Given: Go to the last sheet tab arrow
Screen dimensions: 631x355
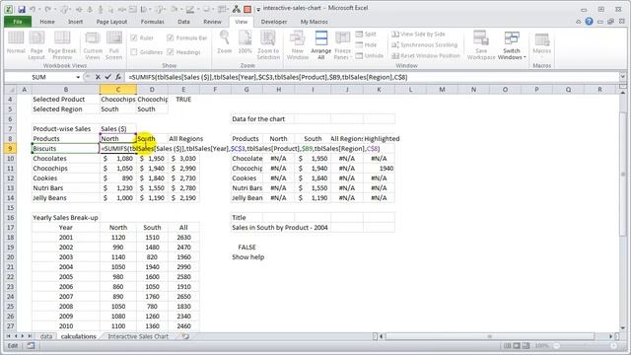Looking at the screenshot, I should coord(30,336).
